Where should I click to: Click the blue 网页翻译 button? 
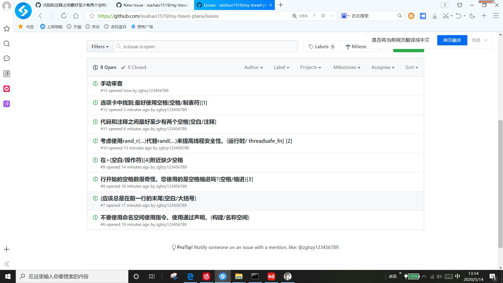[452, 40]
